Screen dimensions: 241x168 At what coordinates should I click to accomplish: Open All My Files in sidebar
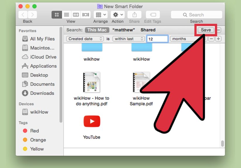(39, 39)
